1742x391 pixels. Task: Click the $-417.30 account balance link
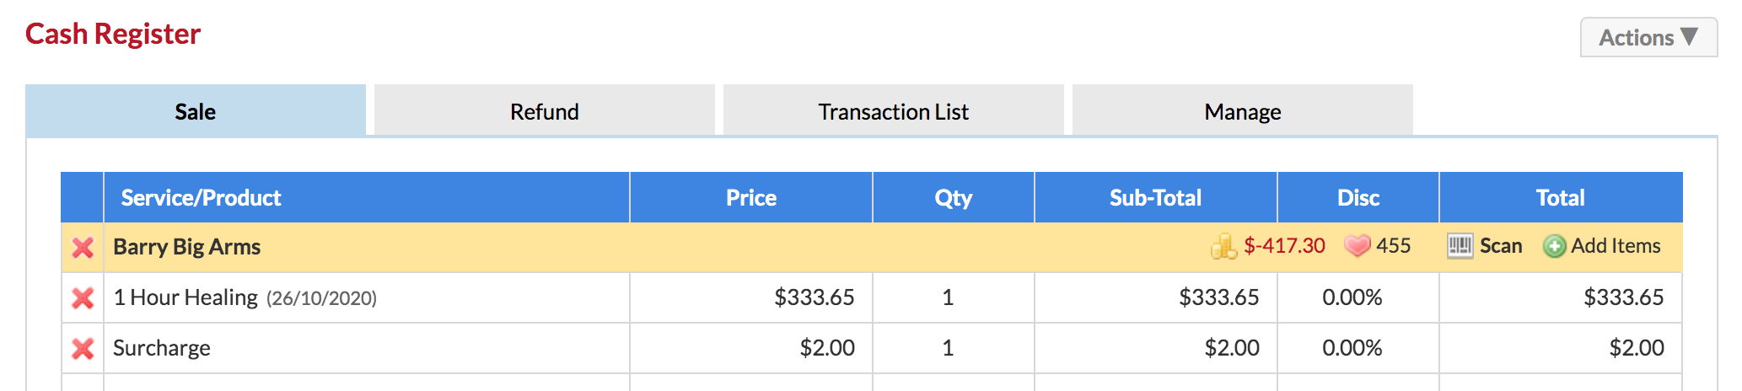pyautogui.click(x=1284, y=246)
